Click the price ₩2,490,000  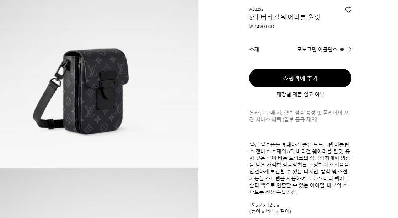coord(262,27)
